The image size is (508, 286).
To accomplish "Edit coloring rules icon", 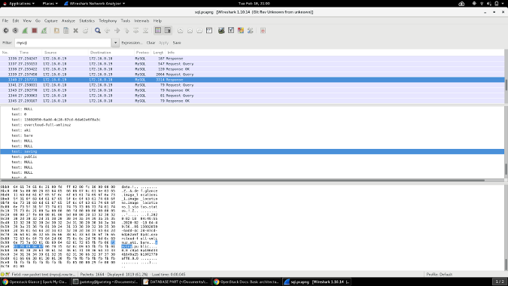I will [x=240, y=30].
